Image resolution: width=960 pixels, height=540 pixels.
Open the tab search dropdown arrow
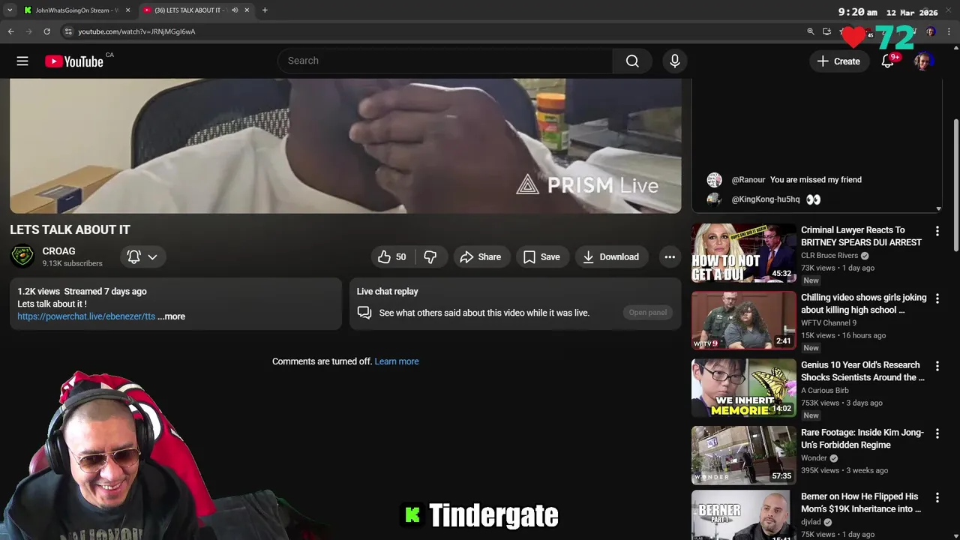(x=9, y=10)
